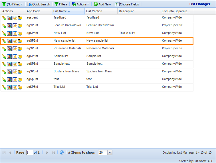
Task: Click the colorful shapes window icon in fasdfasd row
Action: pyautogui.click(x=9, y=18)
